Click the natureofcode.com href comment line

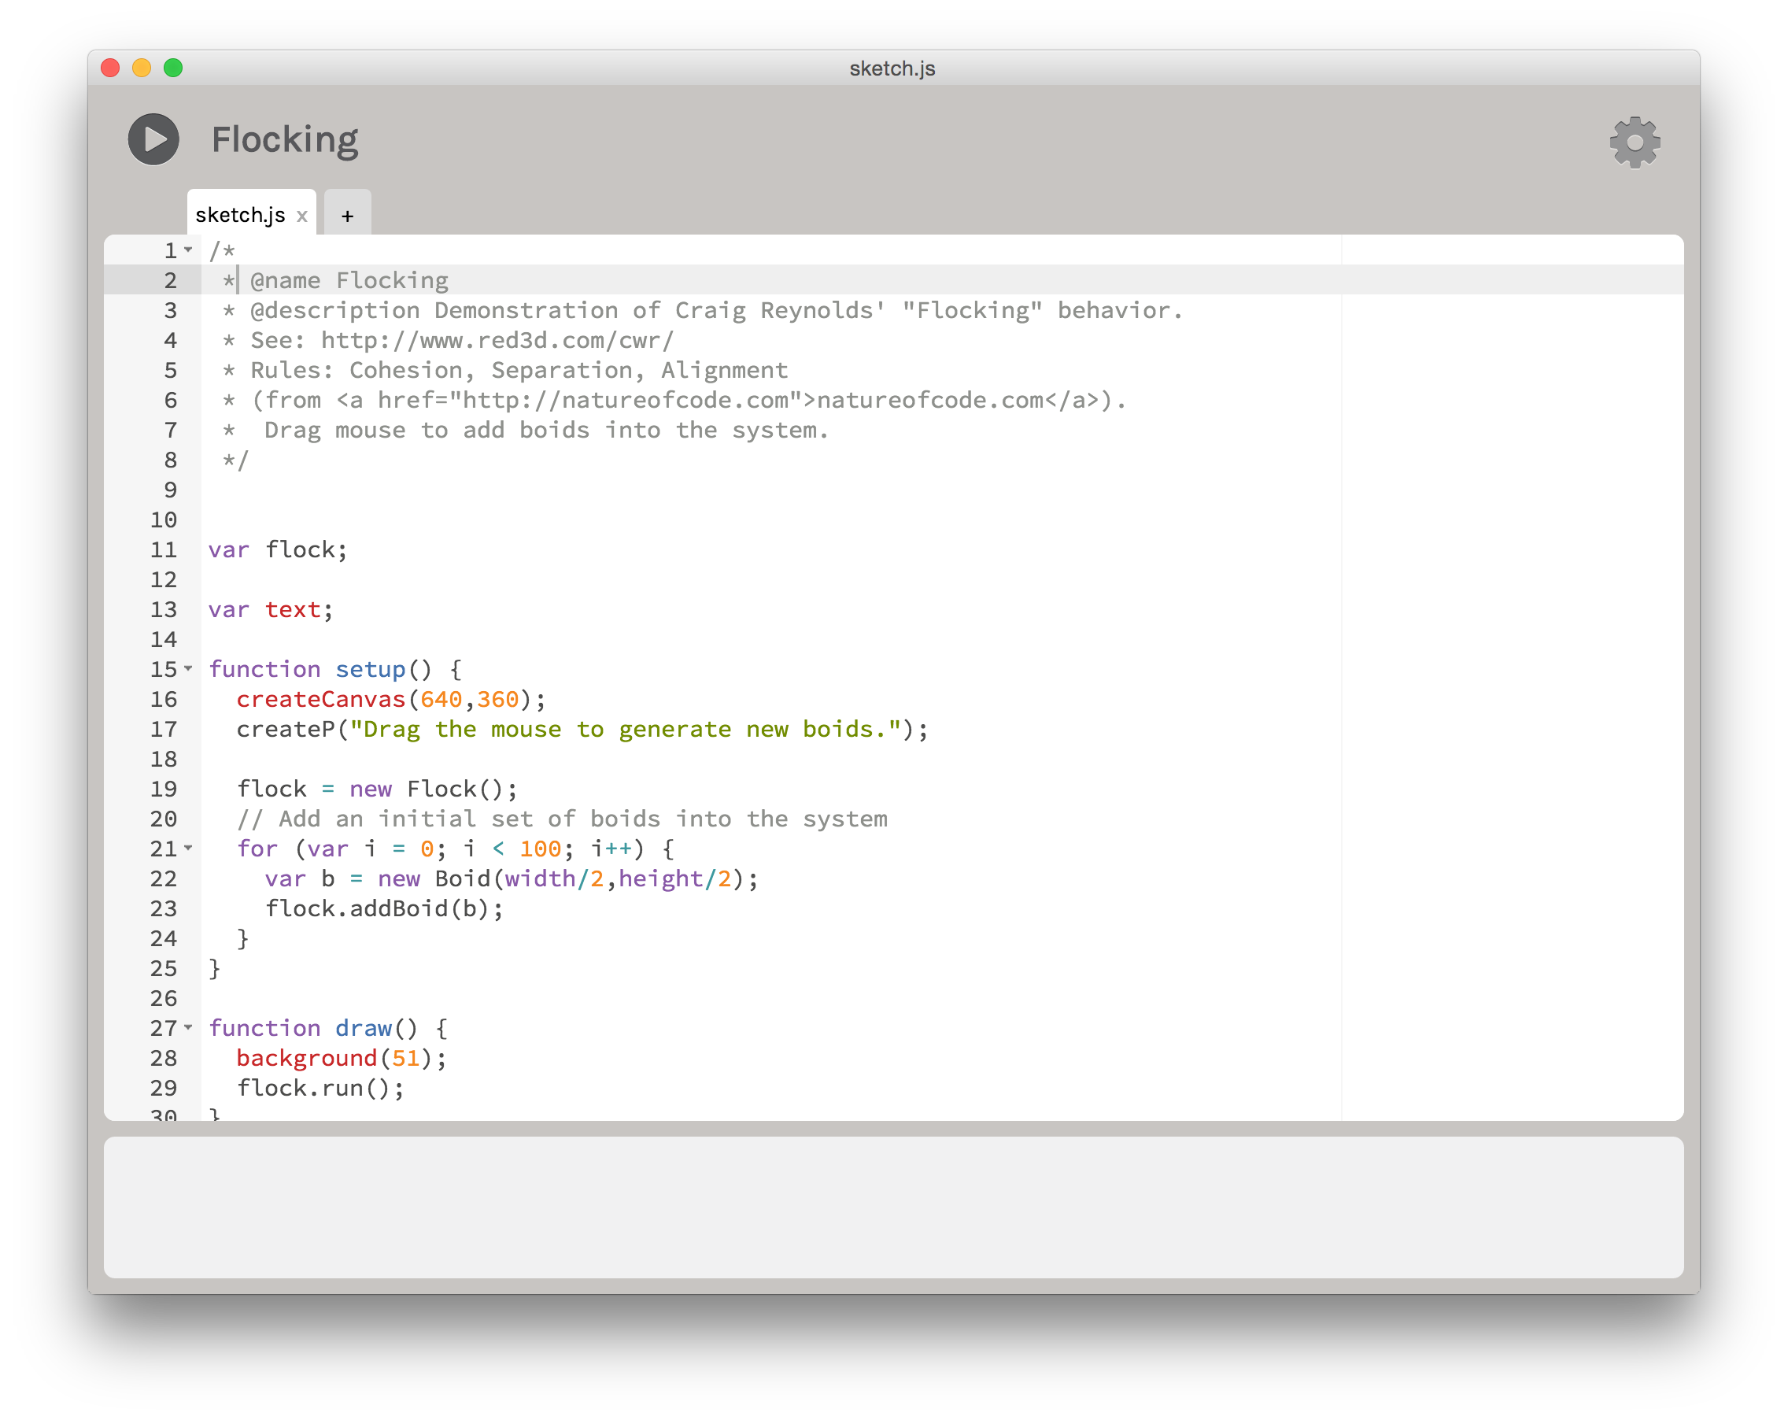pos(674,400)
